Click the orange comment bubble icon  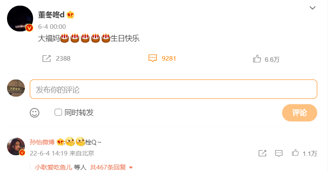[153, 58]
